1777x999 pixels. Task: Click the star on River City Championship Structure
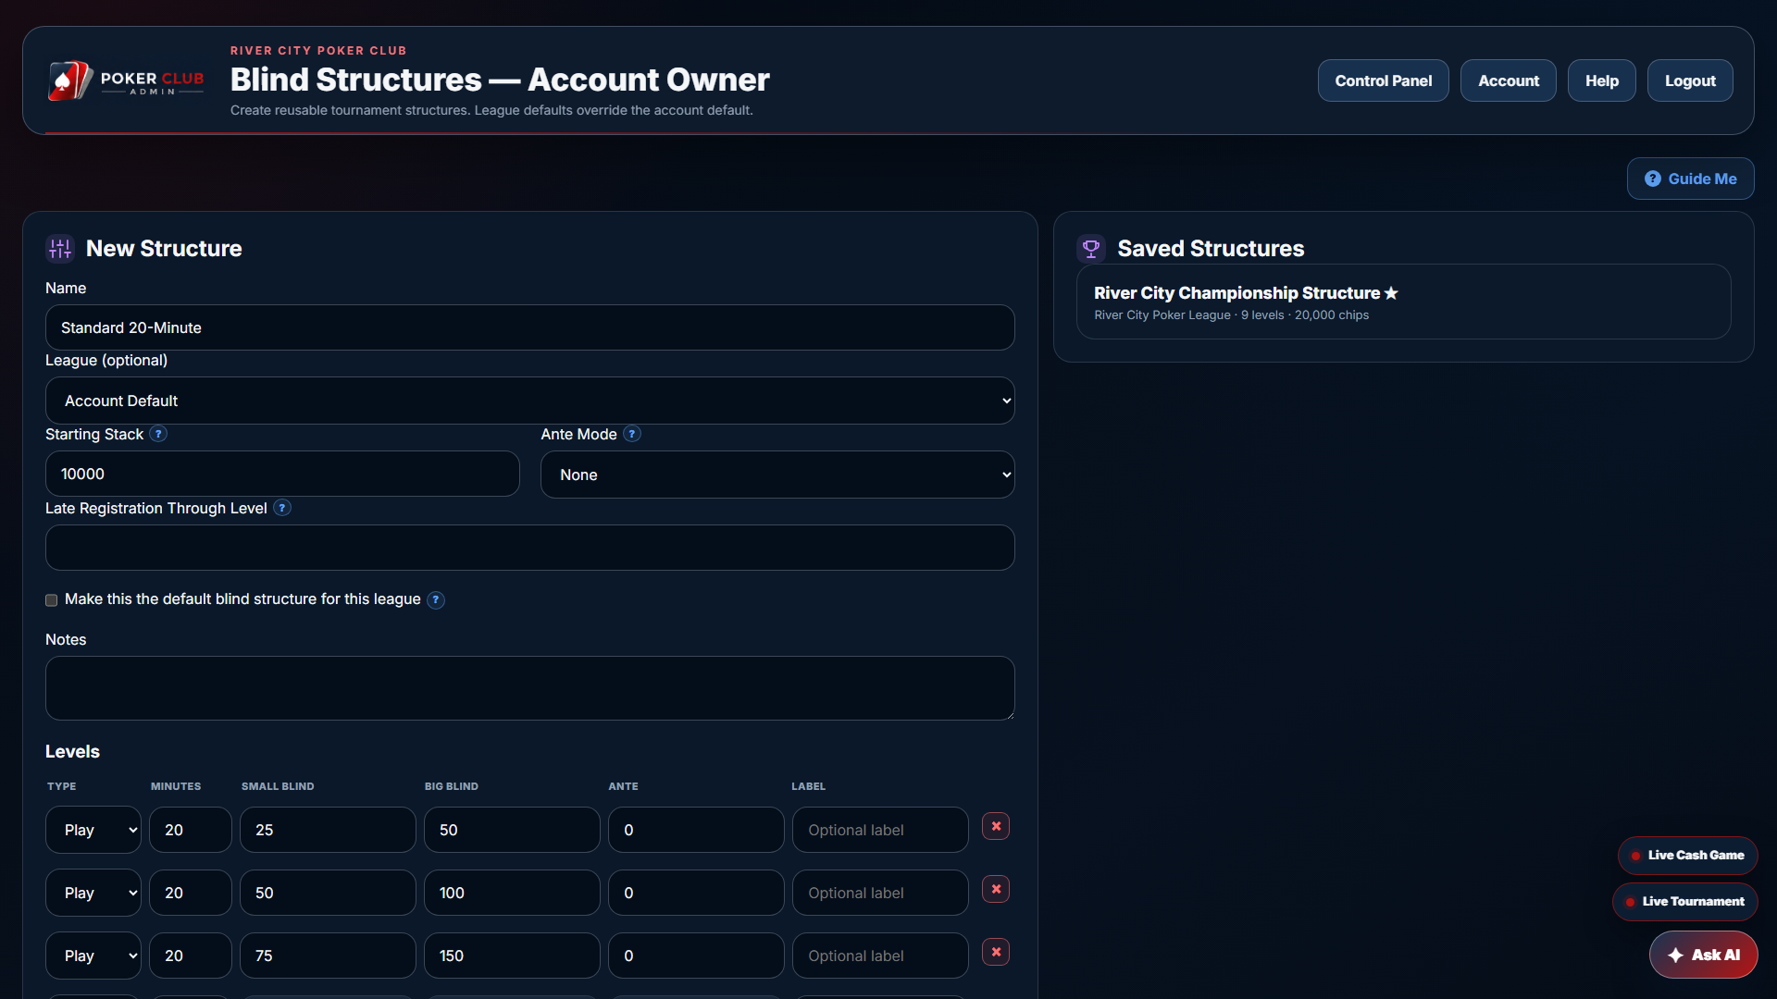tap(1391, 293)
